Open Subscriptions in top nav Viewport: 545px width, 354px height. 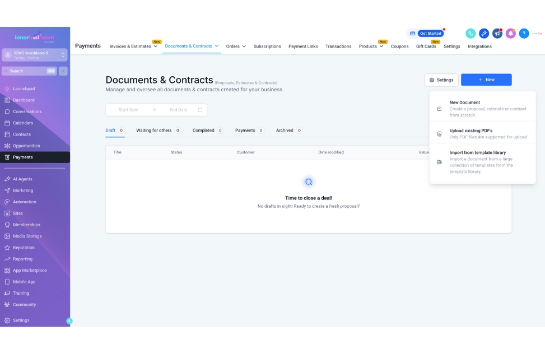click(267, 46)
